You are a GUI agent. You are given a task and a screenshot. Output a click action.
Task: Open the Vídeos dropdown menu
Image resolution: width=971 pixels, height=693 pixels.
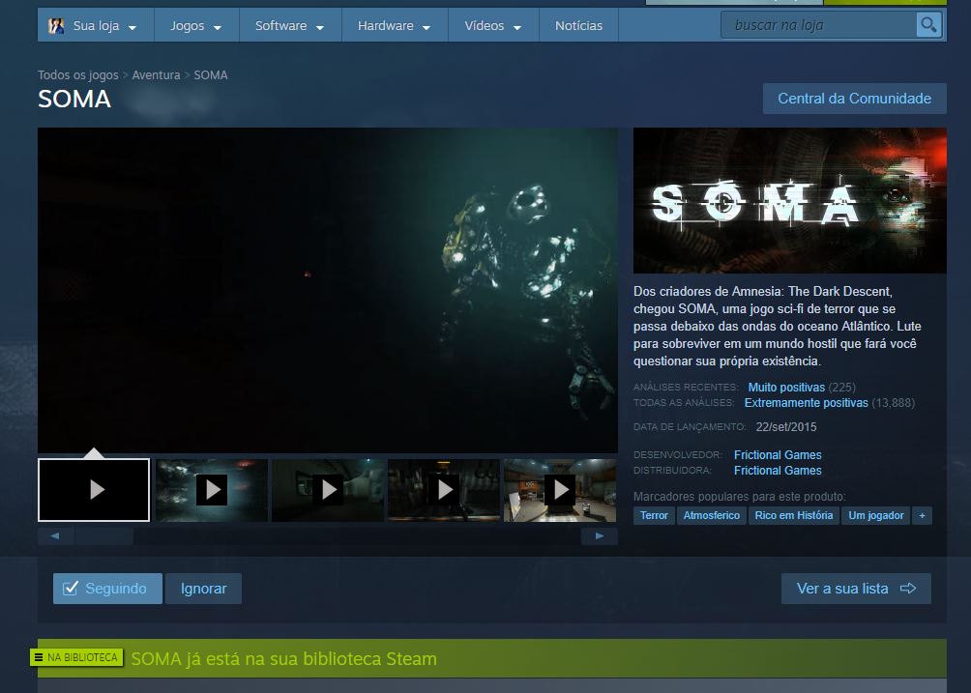[493, 25]
